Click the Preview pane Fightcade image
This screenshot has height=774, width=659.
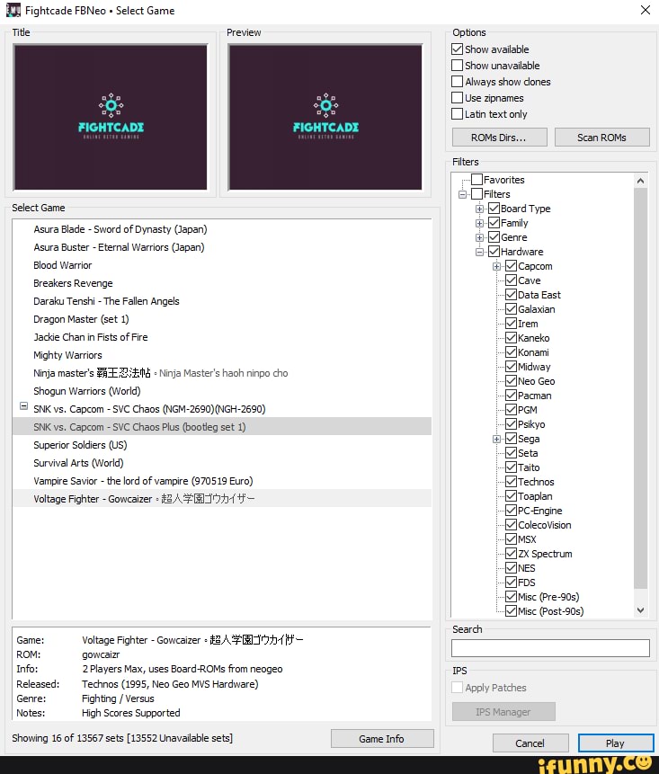coord(325,116)
